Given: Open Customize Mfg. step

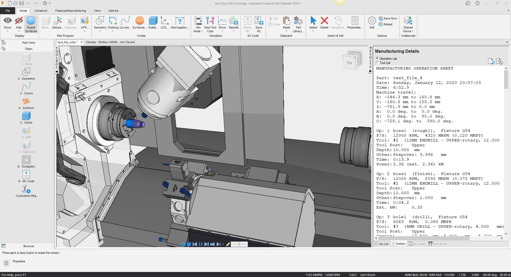Looking at the screenshot, I should (26, 191).
